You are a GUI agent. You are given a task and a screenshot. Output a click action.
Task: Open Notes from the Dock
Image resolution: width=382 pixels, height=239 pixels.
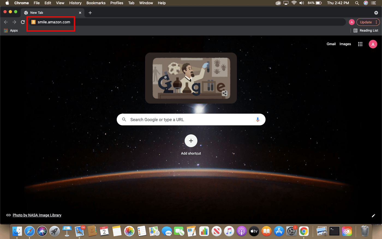(x=117, y=231)
